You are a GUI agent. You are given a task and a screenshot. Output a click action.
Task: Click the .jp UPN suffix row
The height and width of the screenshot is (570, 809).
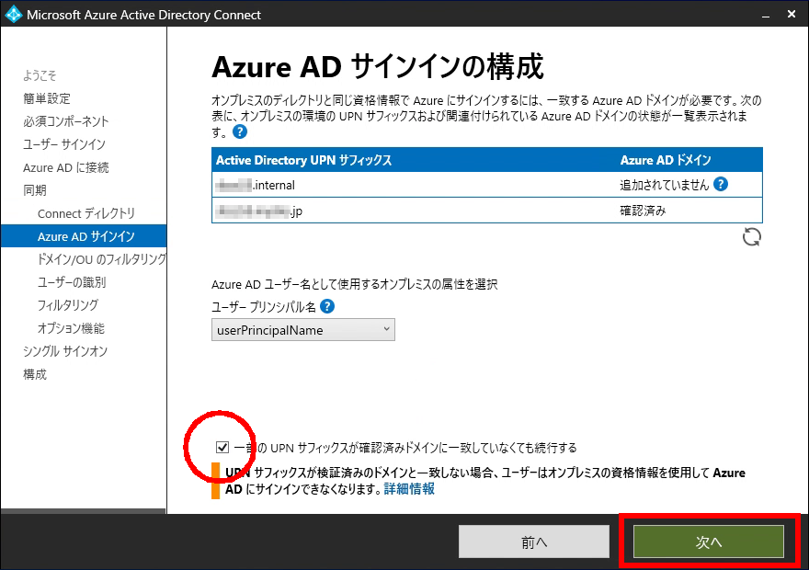[x=486, y=211]
